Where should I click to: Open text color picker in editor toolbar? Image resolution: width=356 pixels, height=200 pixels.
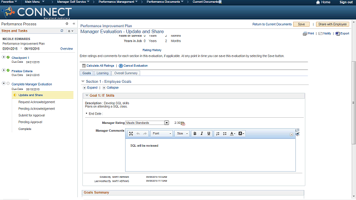pos(233,133)
